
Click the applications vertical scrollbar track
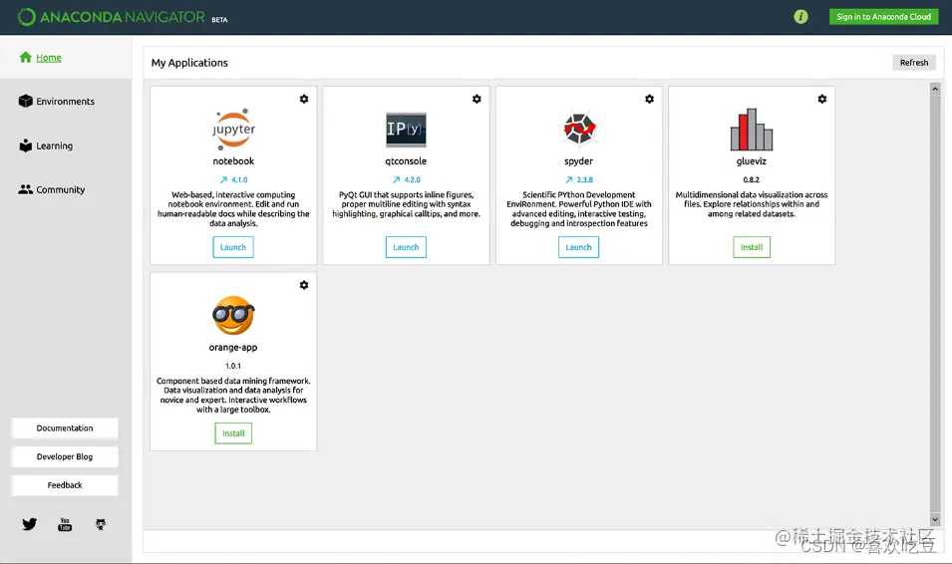[935, 304]
